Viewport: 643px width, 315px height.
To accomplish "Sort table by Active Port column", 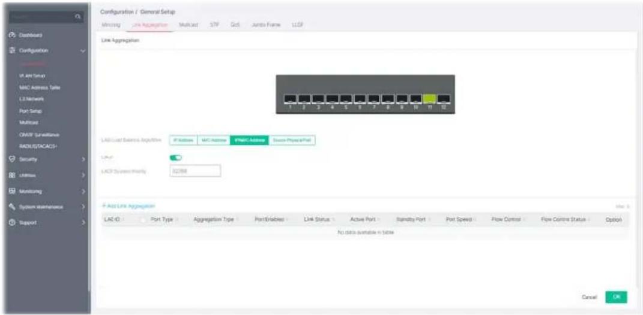I will [x=365, y=220].
